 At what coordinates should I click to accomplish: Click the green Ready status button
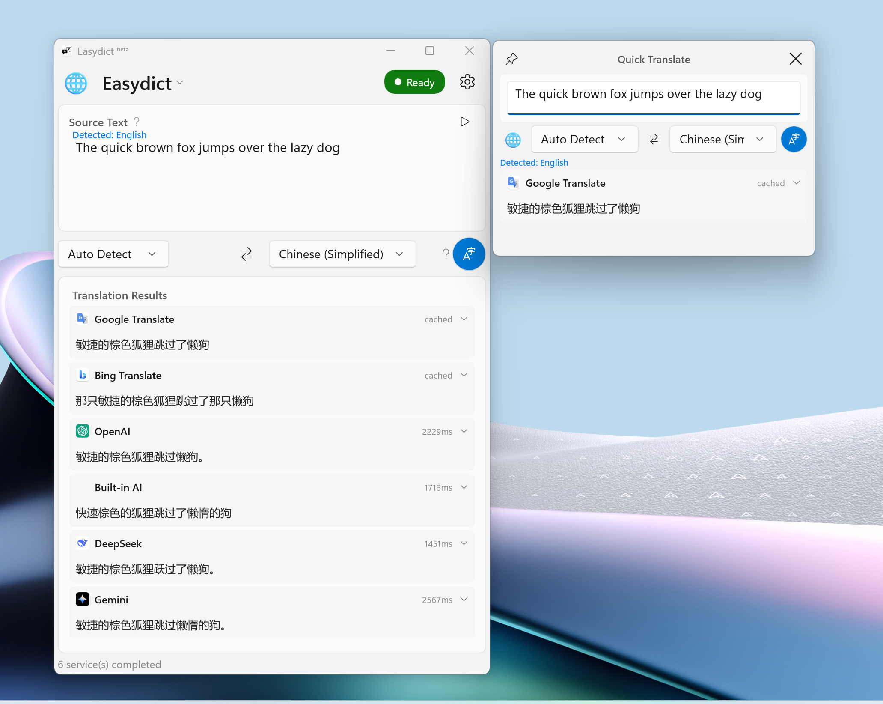(414, 82)
